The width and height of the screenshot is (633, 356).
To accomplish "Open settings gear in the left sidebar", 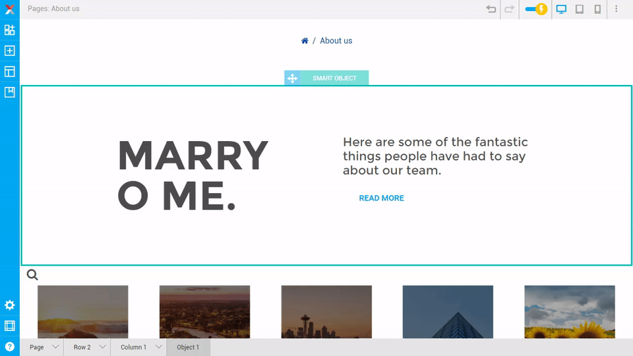I will point(10,305).
